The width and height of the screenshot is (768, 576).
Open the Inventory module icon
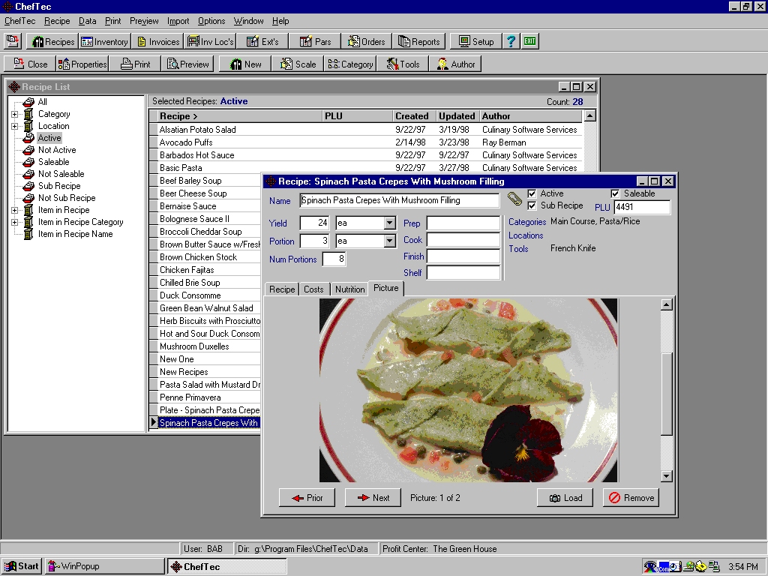104,41
